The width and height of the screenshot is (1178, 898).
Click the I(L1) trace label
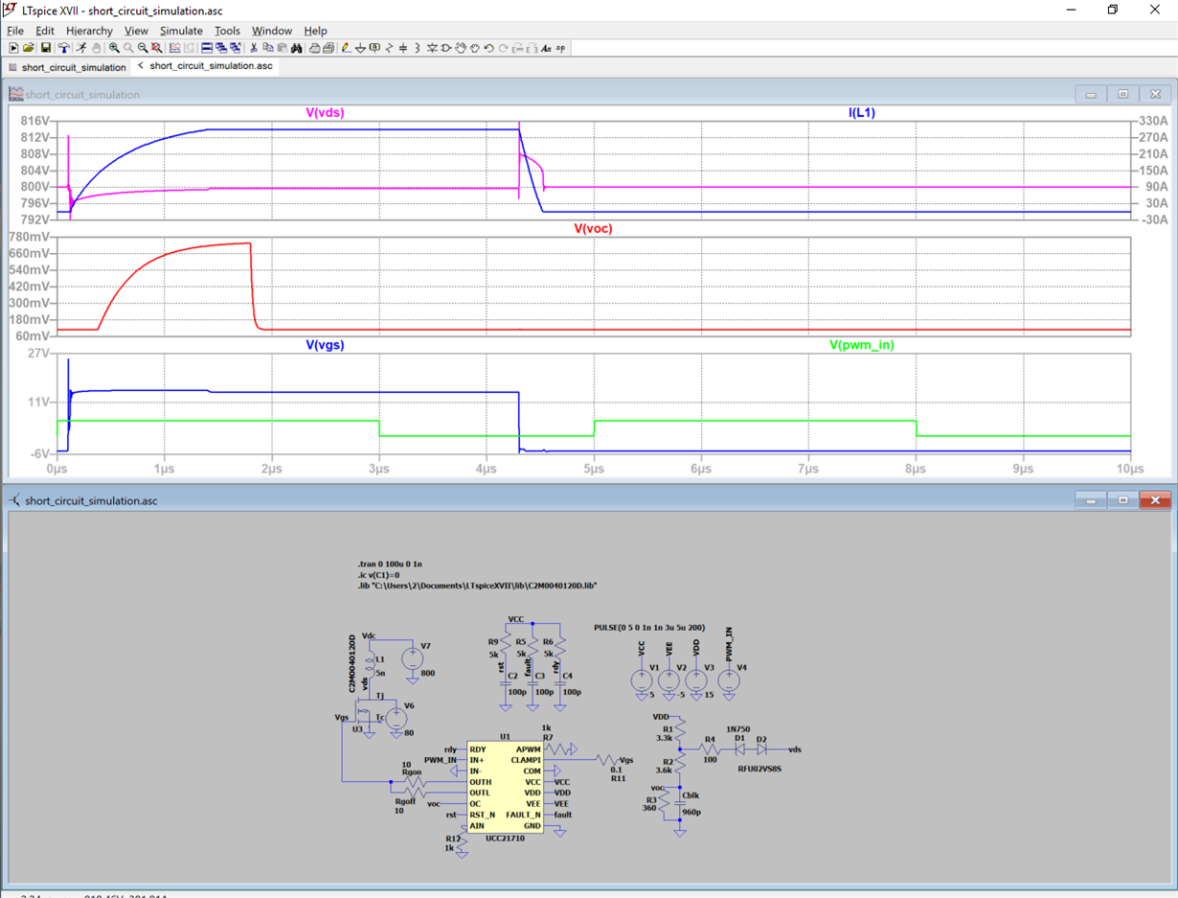tap(861, 113)
